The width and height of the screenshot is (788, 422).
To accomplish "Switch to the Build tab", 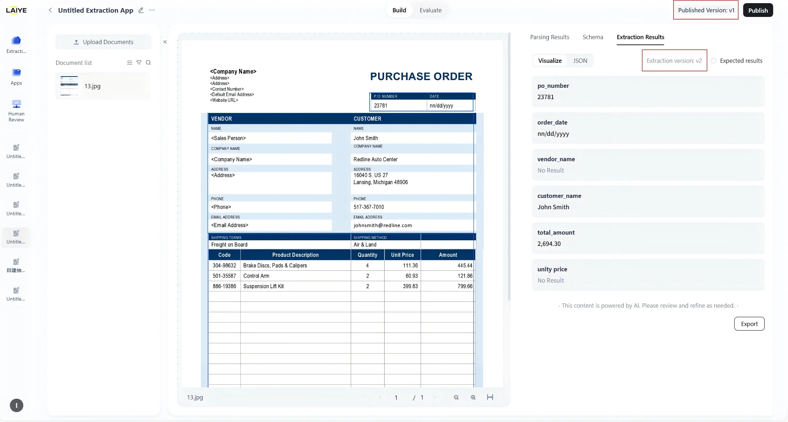I will click(x=399, y=10).
